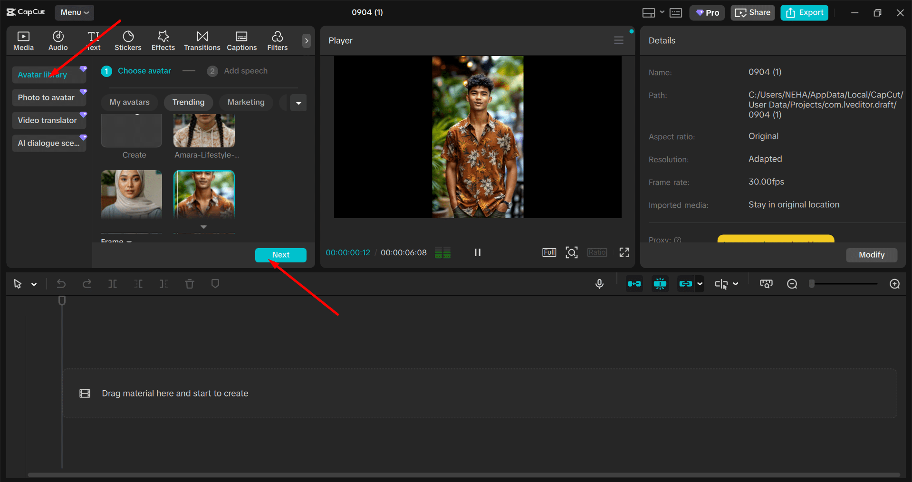Expand more avatar category tabs
This screenshot has width=912, height=482.
(x=298, y=103)
